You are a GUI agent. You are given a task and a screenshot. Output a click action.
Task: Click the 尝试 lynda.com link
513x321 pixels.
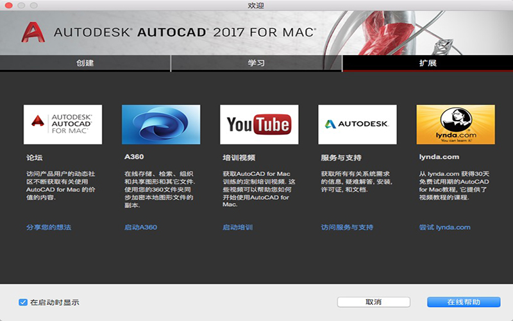click(x=444, y=227)
